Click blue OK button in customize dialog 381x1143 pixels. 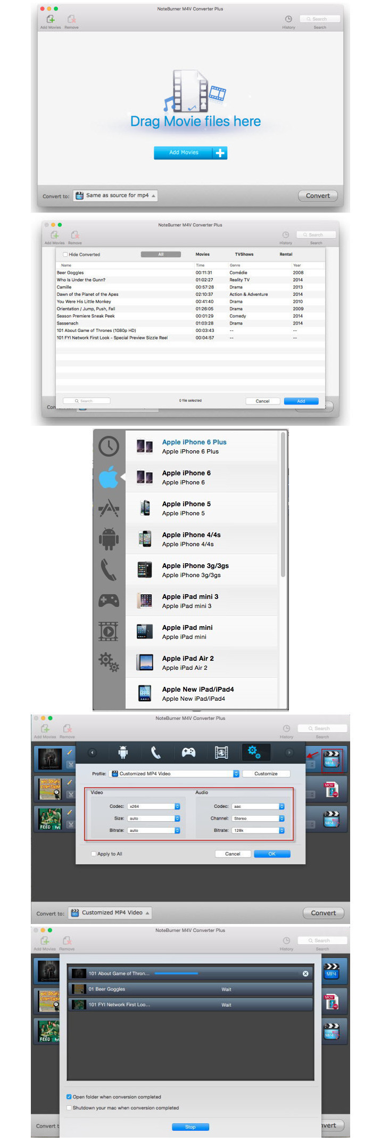[x=272, y=854]
